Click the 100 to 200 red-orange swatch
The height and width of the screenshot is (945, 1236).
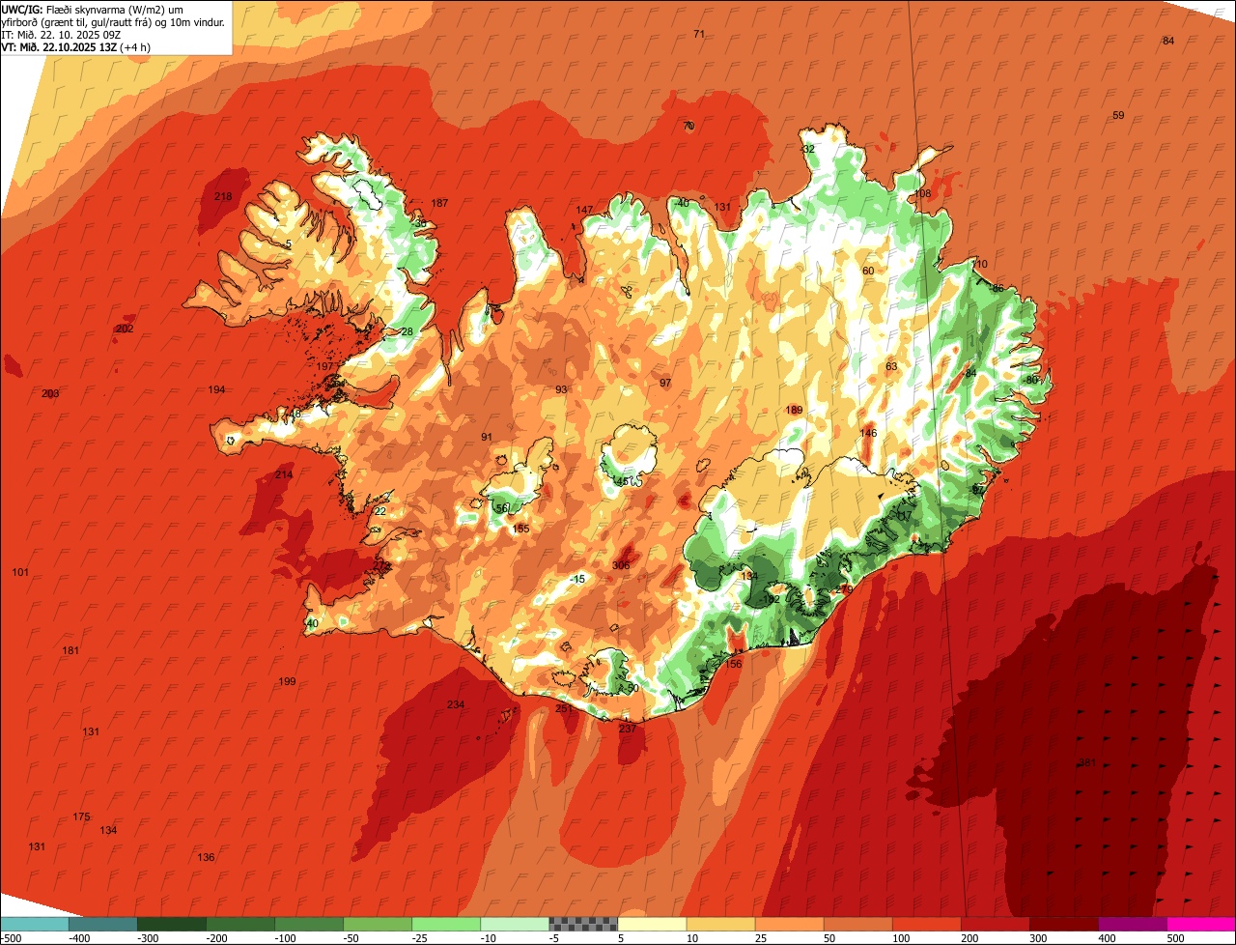pyautogui.click(x=926, y=924)
